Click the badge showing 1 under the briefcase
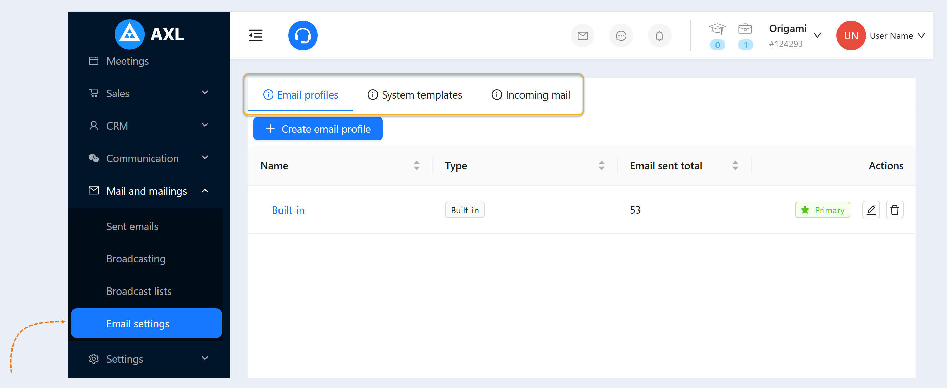This screenshot has height=388, width=947. 745,45
